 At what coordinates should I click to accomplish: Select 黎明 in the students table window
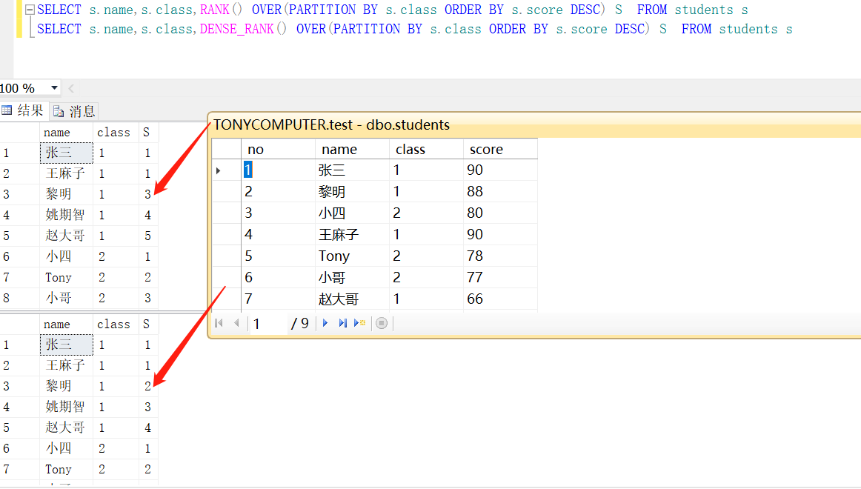352,192
